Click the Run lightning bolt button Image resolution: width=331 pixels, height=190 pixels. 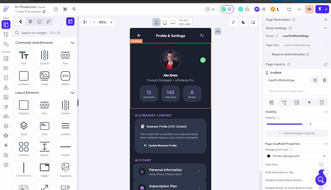(320, 9)
